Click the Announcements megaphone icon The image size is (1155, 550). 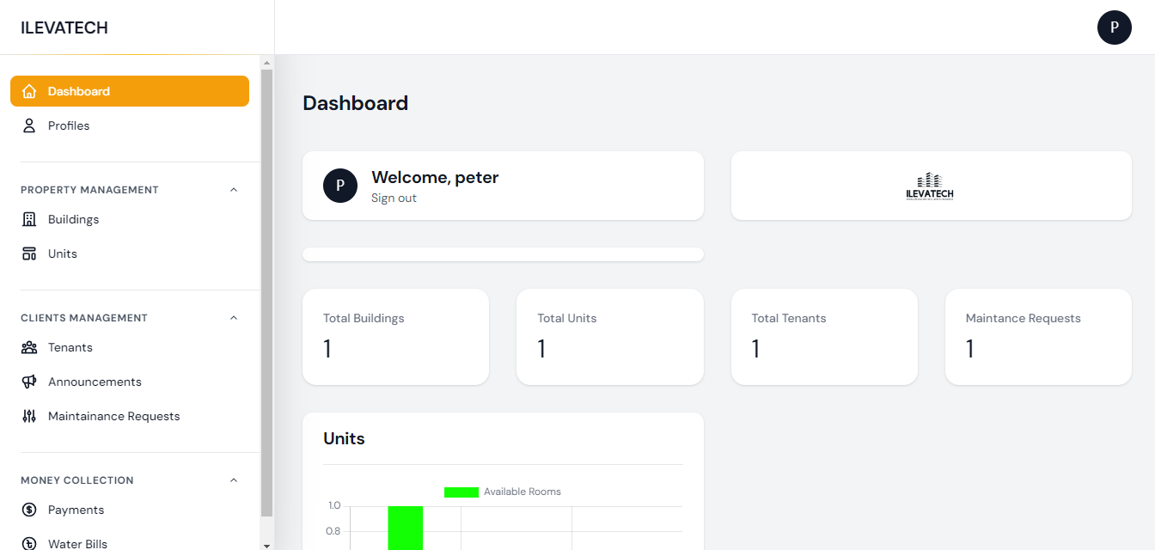click(x=29, y=382)
